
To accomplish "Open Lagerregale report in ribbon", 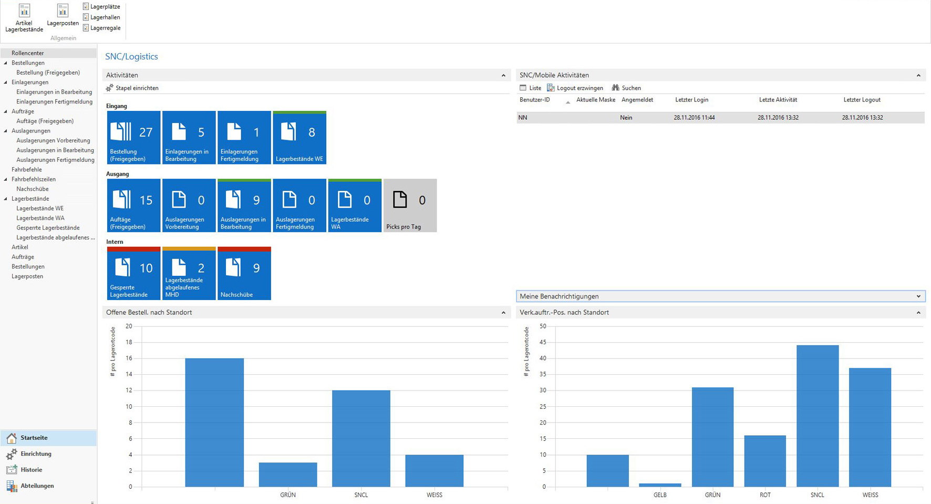I will click(101, 28).
